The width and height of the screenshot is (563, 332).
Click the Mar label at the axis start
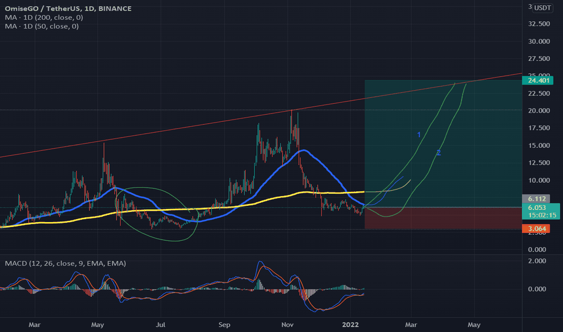pyautogui.click(x=34, y=325)
